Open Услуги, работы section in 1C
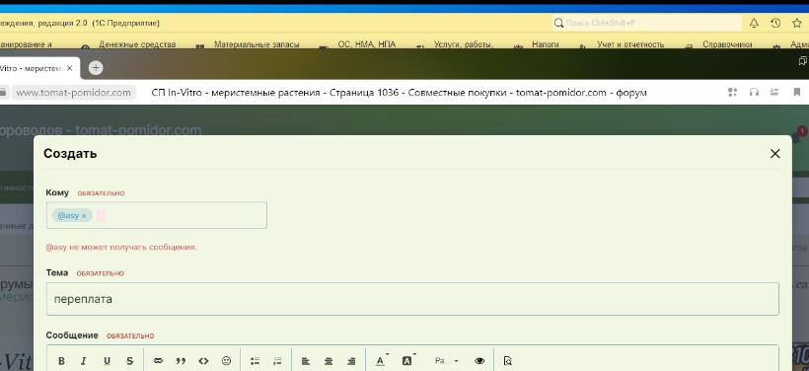This screenshot has width=809, height=371. (464, 44)
